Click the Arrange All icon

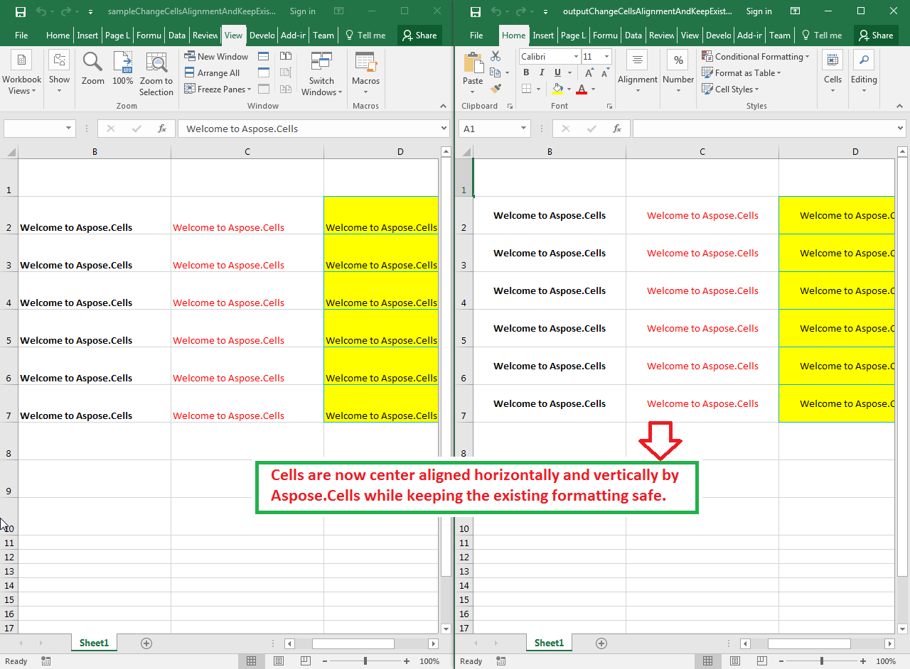click(x=212, y=73)
